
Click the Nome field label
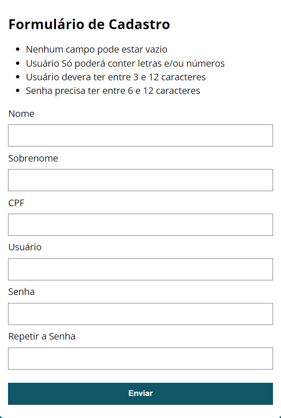(x=21, y=114)
